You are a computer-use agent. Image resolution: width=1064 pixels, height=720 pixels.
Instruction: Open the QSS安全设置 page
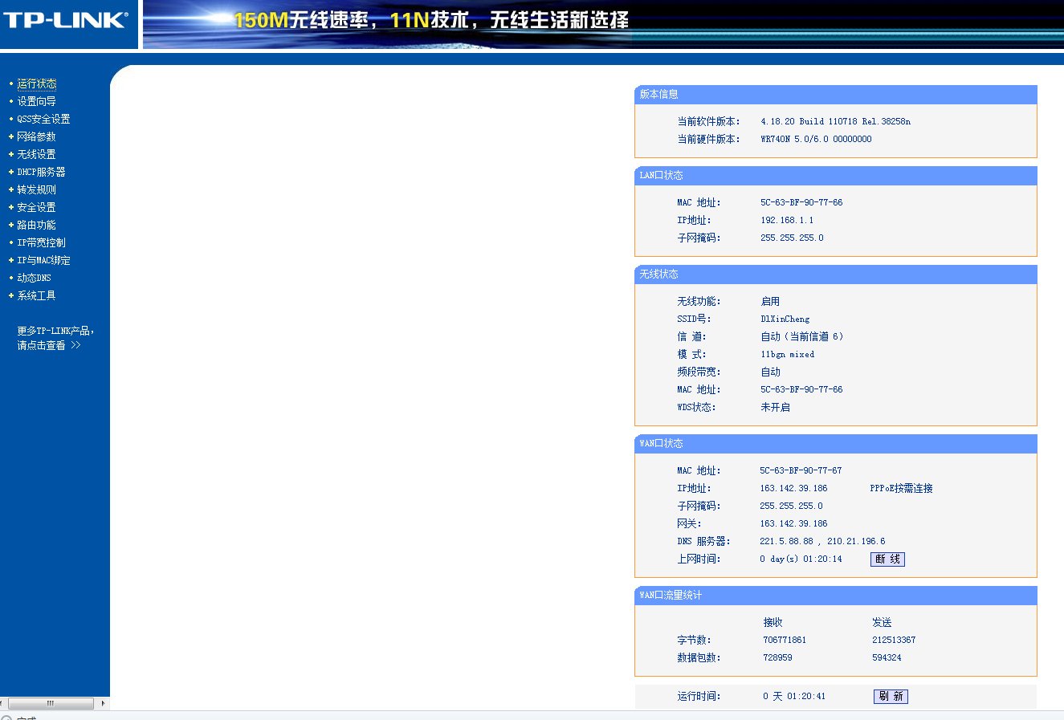[43, 118]
